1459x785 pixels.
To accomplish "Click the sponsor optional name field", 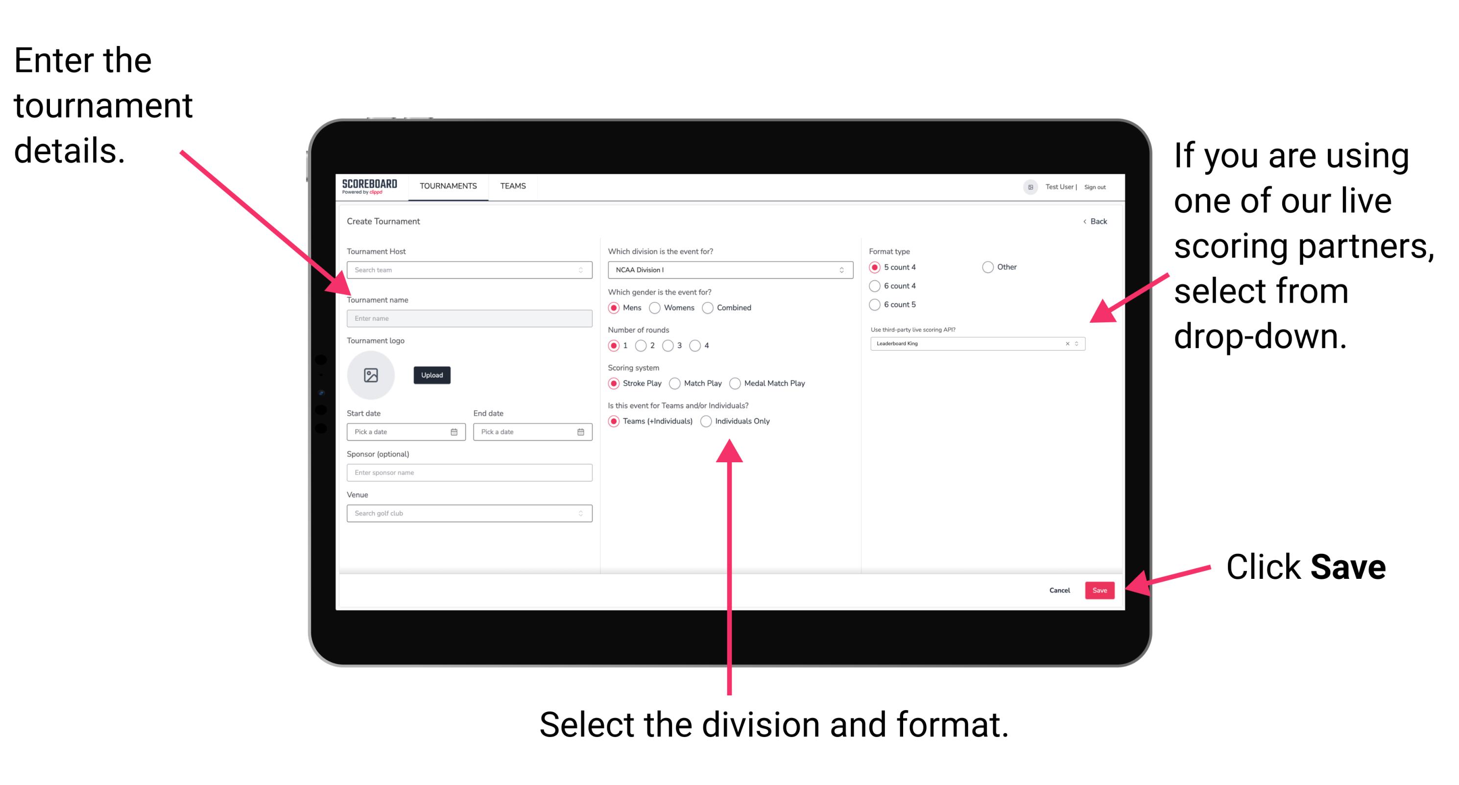I will point(469,473).
